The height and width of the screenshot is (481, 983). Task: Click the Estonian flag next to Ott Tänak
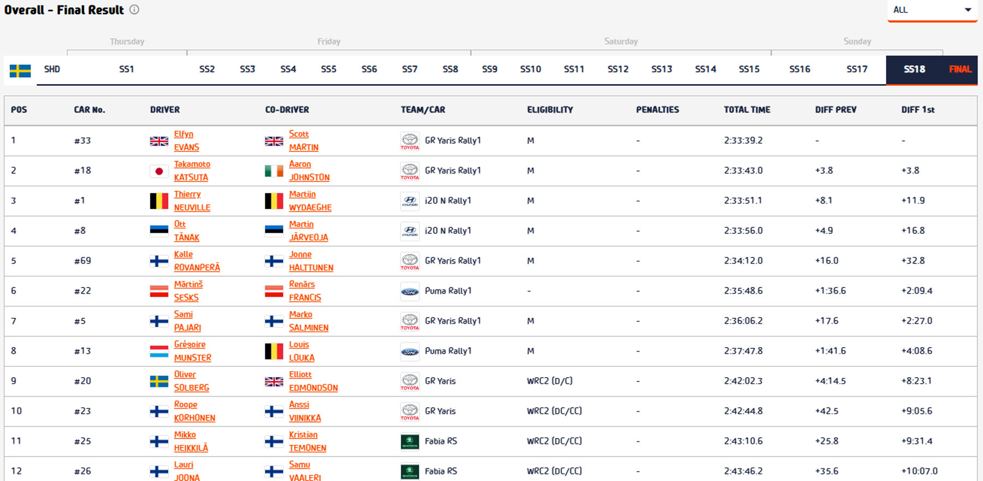159,231
